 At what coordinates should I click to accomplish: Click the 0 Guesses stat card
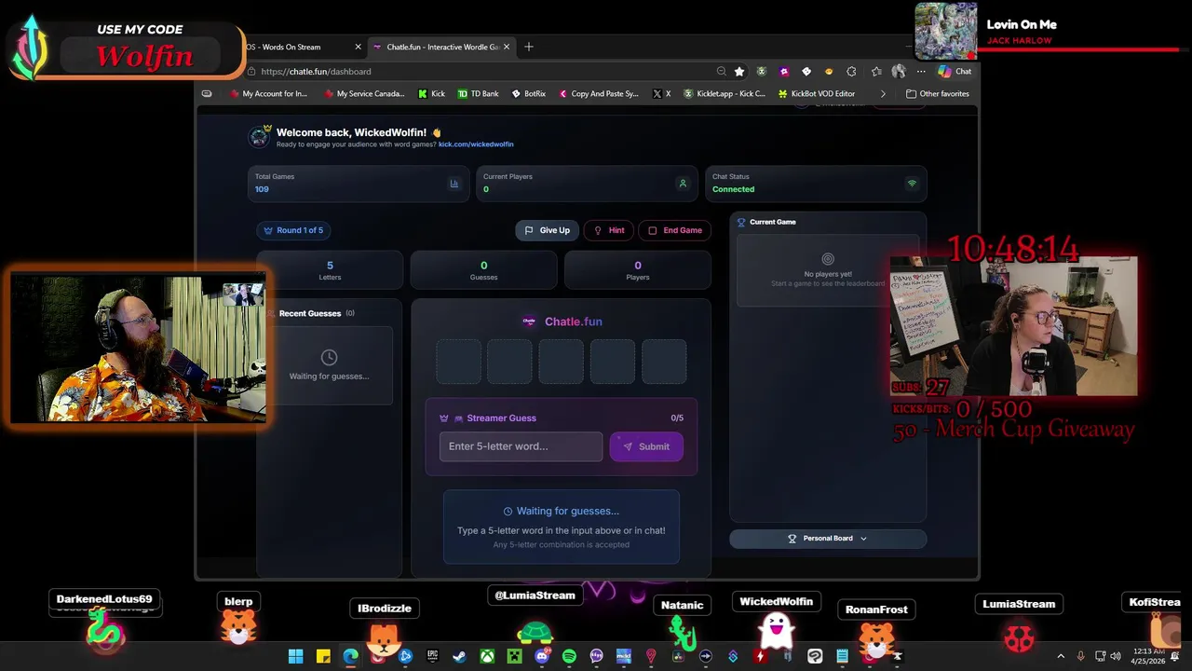[483, 270]
